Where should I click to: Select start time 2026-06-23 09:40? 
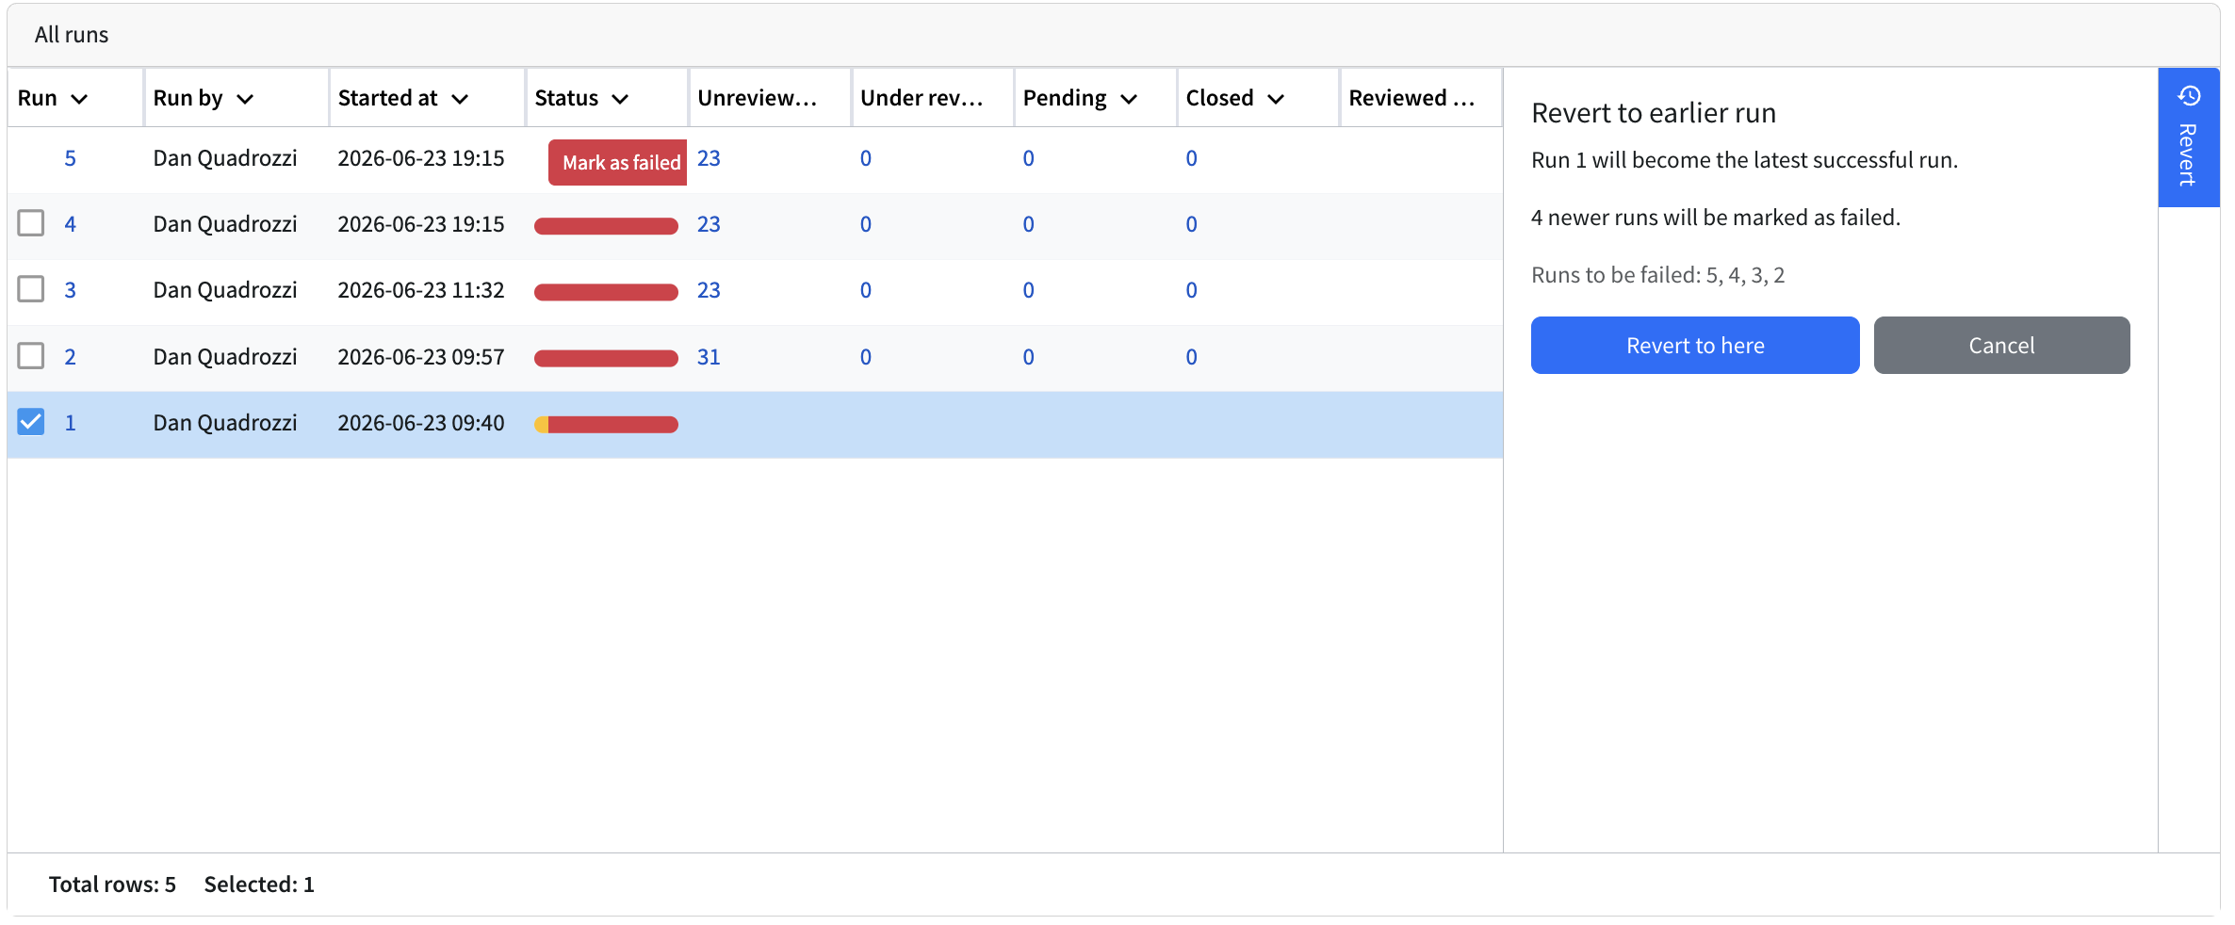pos(421,423)
